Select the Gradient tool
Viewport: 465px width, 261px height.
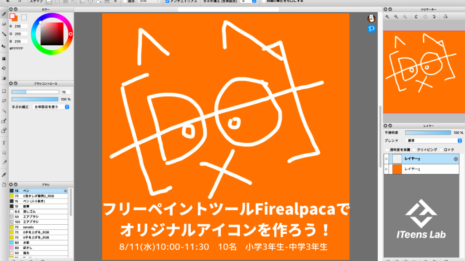(4, 78)
